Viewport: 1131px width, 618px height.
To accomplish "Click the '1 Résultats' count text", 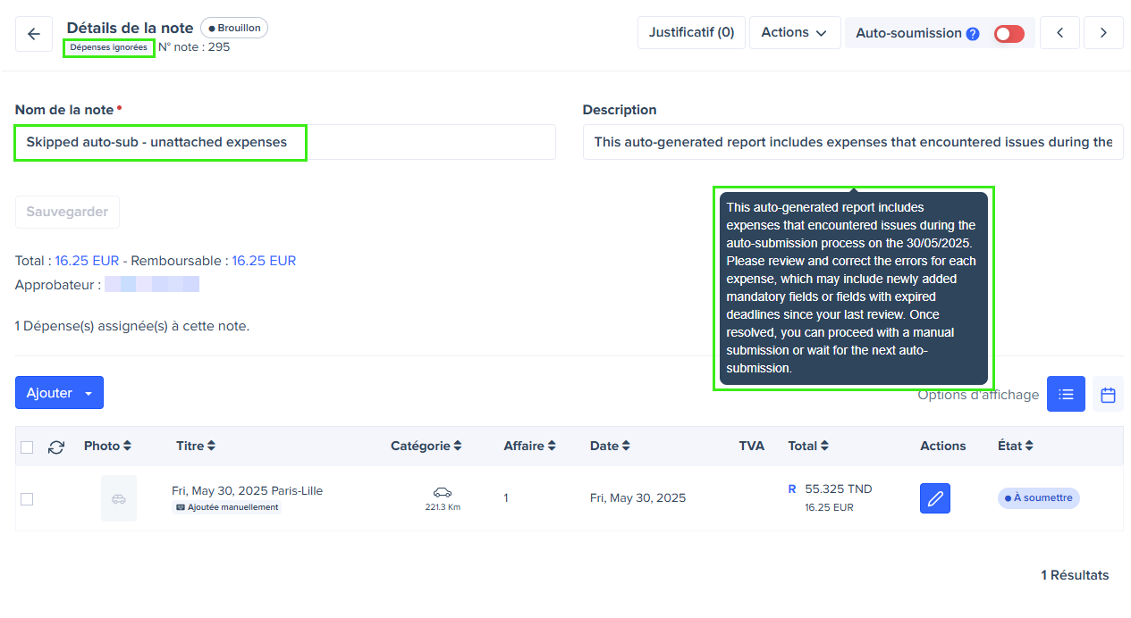I will (1075, 575).
